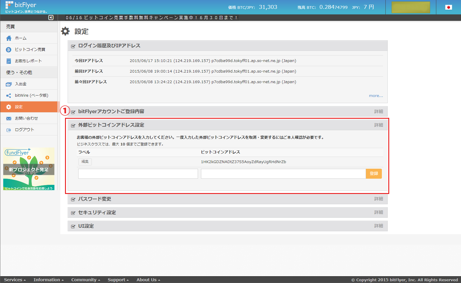Open ビットコイン売買 menu item
This screenshot has height=283, width=461.
point(29,50)
